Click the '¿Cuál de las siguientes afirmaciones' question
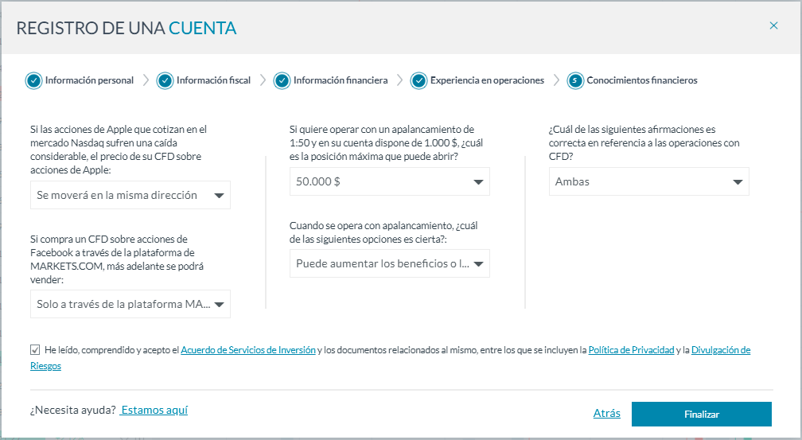 [644, 142]
